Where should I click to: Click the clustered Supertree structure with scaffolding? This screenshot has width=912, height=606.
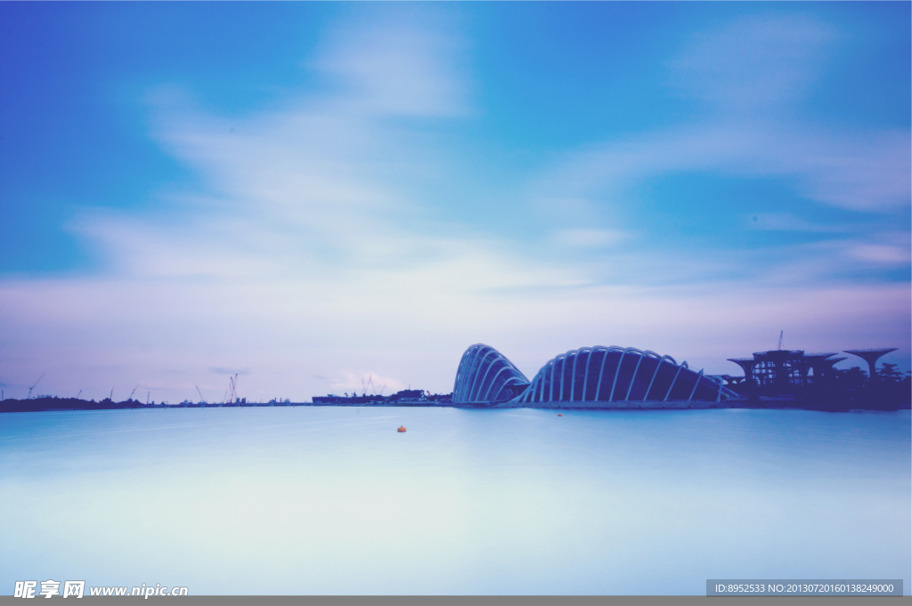click(779, 367)
